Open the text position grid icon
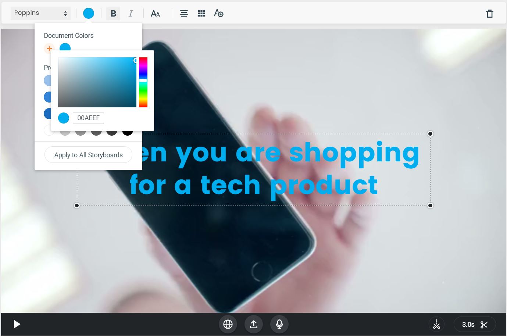This screenshot has width=507, height=336. 201,14
